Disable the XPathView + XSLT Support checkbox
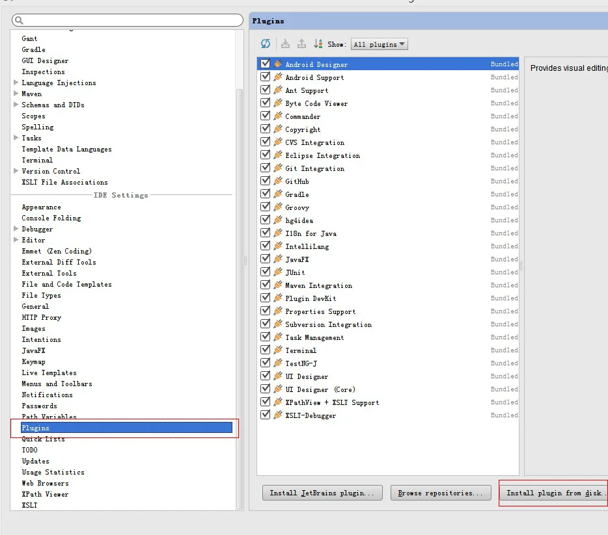This screenshot has width=608, height=535. click(265, 402)
